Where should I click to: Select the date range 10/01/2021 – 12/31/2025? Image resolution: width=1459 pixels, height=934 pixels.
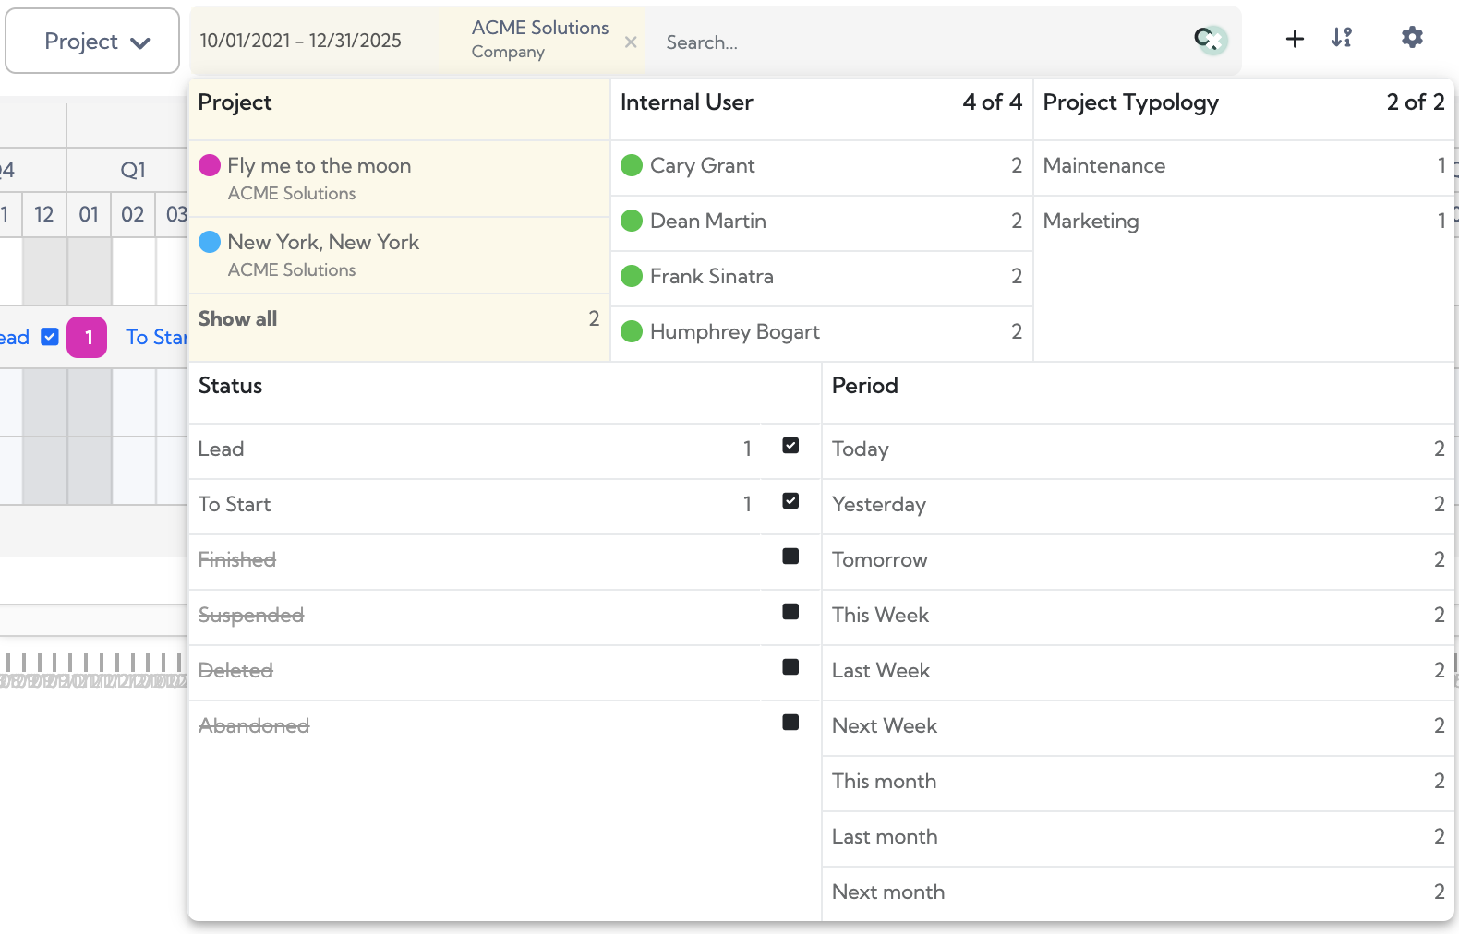(301, 41)
